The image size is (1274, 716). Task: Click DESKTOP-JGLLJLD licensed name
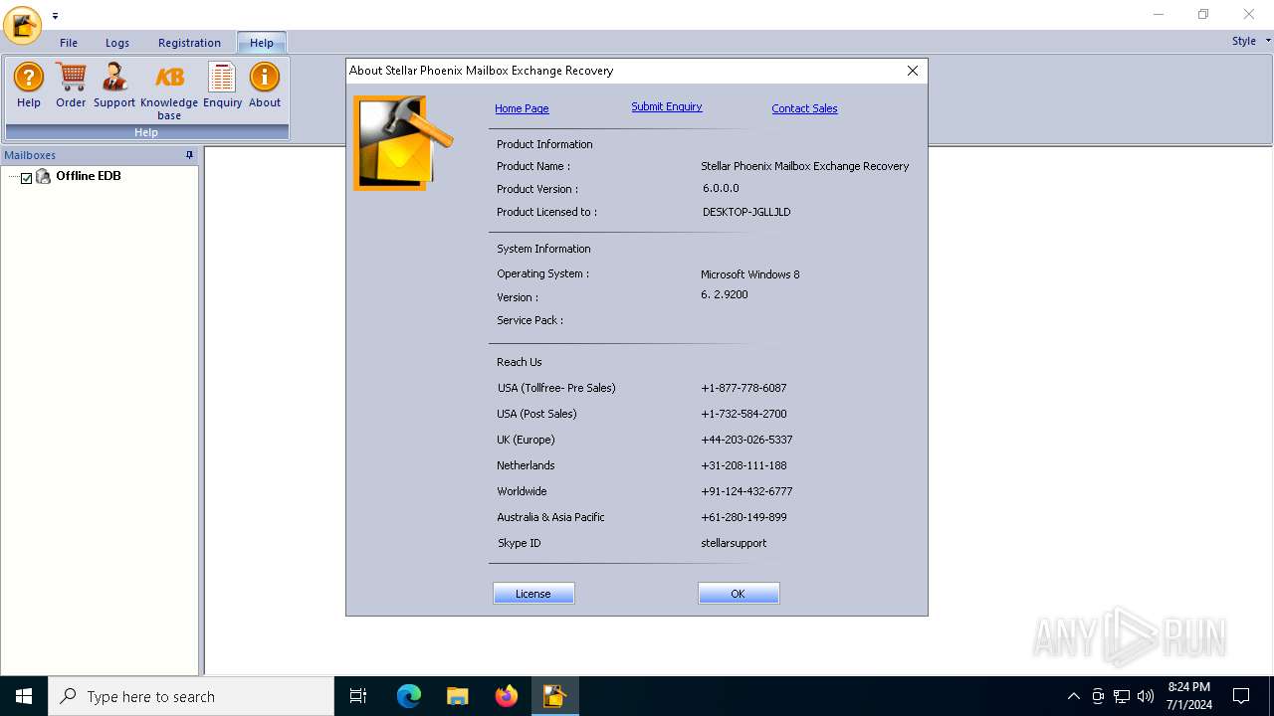click(746, 212)
